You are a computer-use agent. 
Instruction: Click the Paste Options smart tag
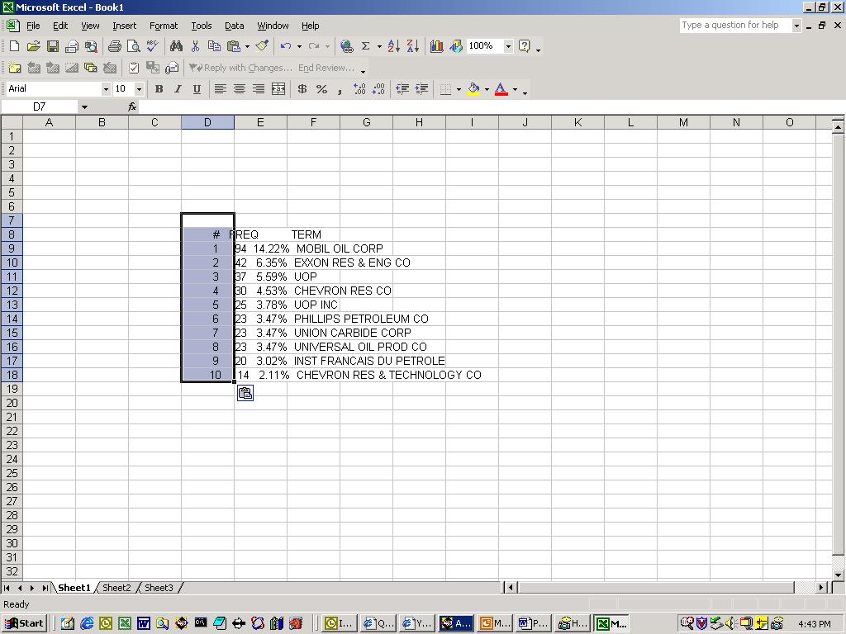[245, 394]
